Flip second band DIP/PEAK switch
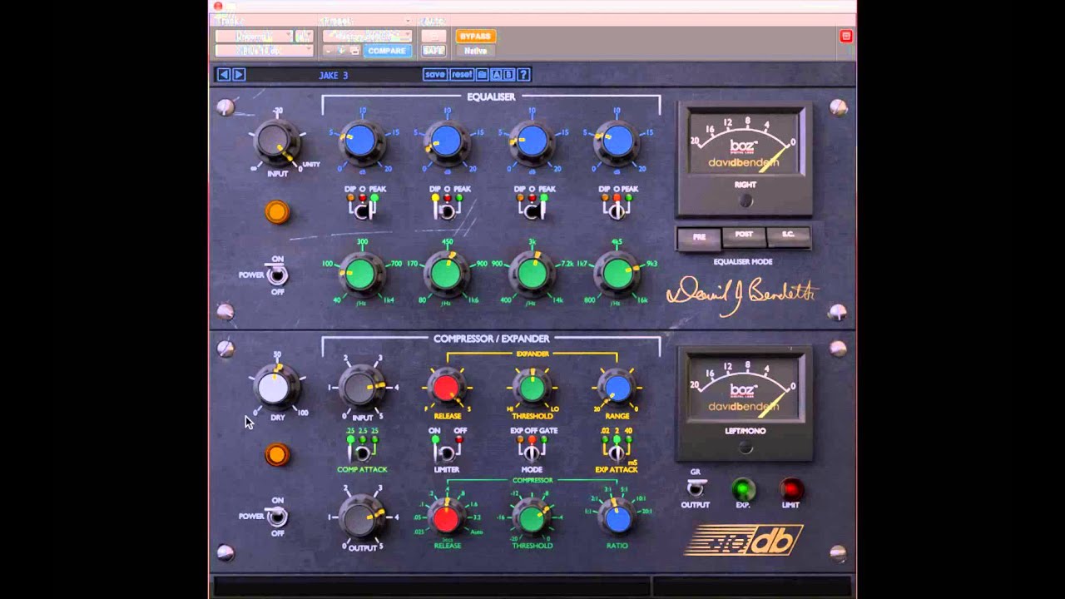Viewport: 1065px width, 599px height. (x=448, y=210)
